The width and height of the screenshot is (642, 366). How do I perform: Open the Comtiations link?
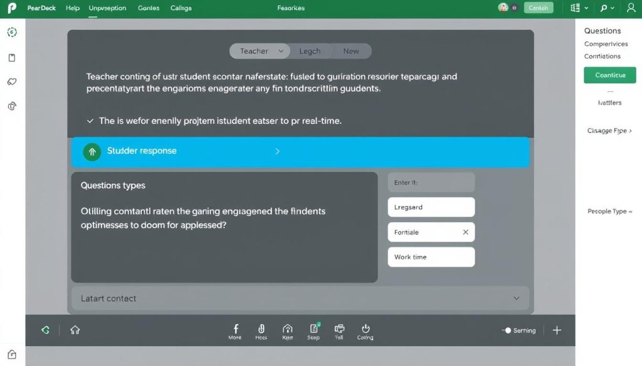603,56
